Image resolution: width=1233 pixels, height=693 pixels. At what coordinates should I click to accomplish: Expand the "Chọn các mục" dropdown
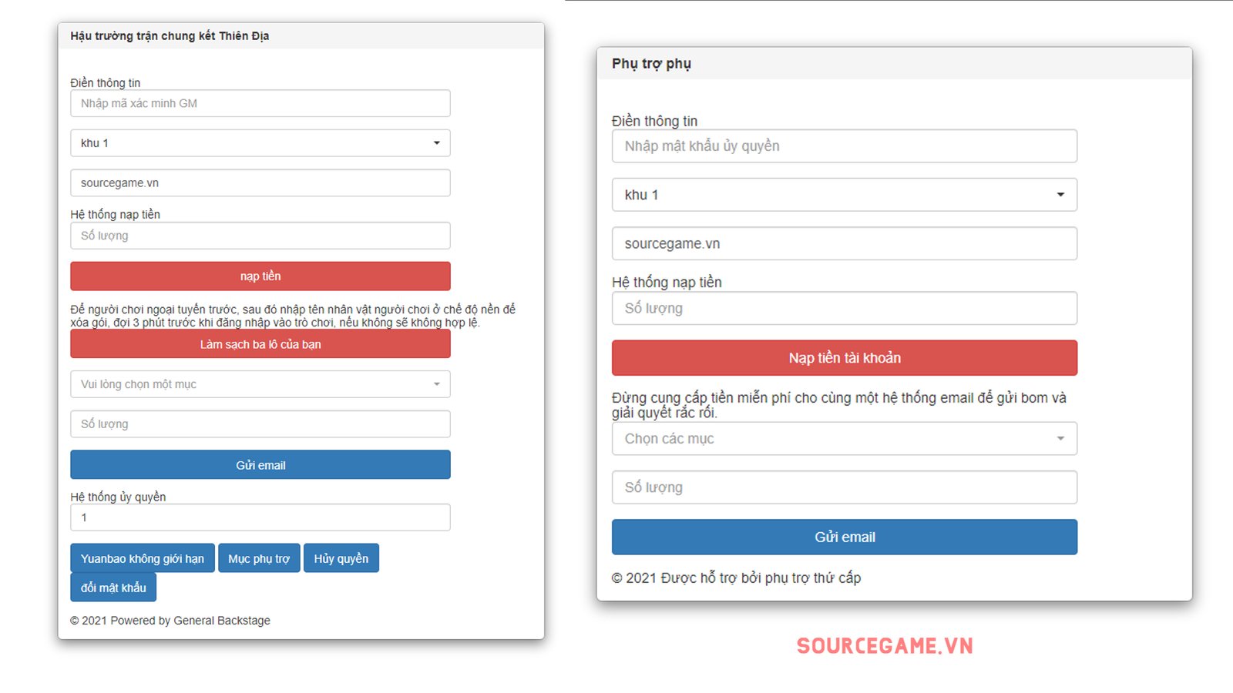pos(844,439)
